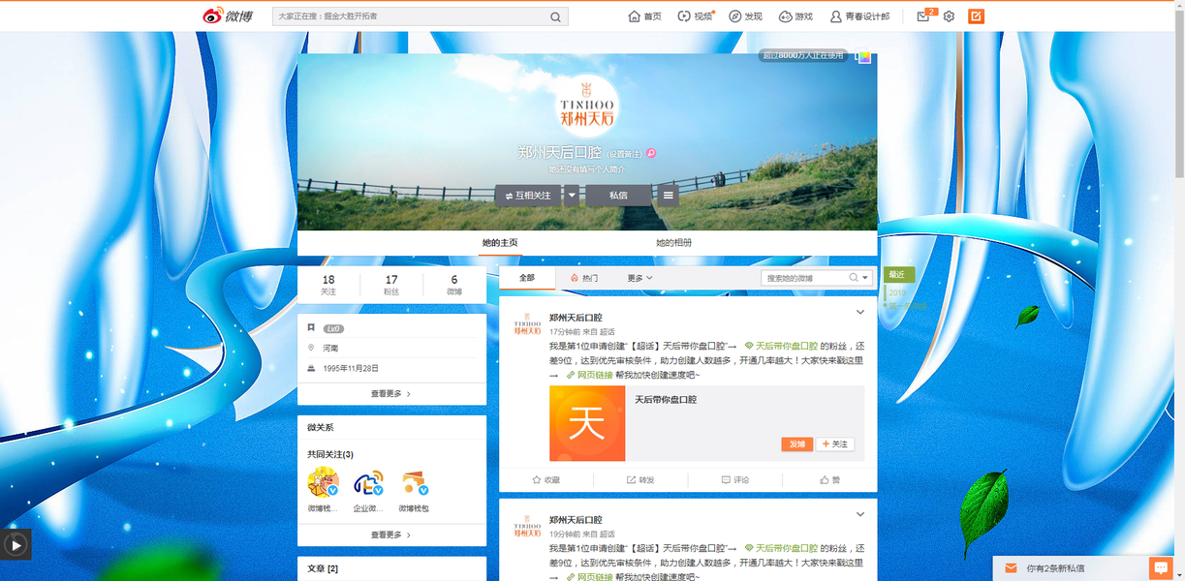
Task: Click the author name 郑州天后口腔 in the 17分钟前 post
Action: point(576,318)
